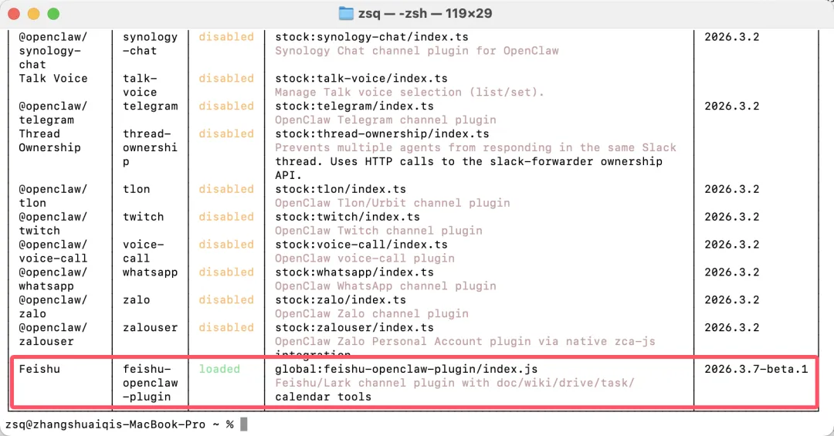The width and height of the screenshot is (834, 436).
Task: Click the 'zalo' plugin id cell
Action: pyautogui.click(x=136, y=300)
